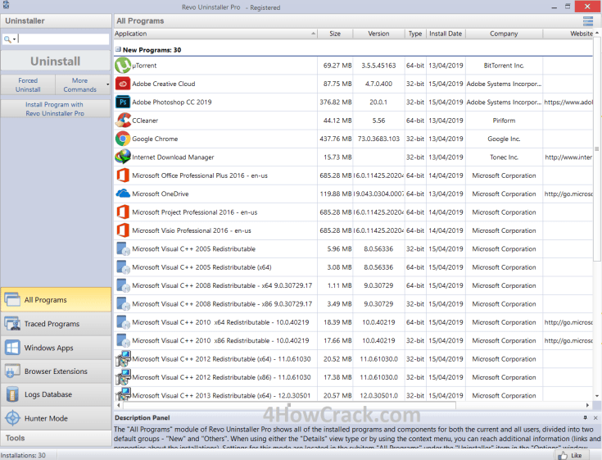Click the Logs Database sidebar icon
The image size is (602, 460).
pyautogui.click(x=12, y=394)
